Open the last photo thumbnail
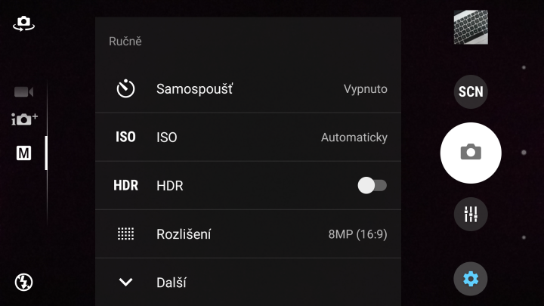This screenshot has height=306, width=544. click(470, 27)
